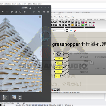Screen dimensions: 106x106
Task: Select the solid black arrow icon in Util panel
Action: (x=90, y=22)
